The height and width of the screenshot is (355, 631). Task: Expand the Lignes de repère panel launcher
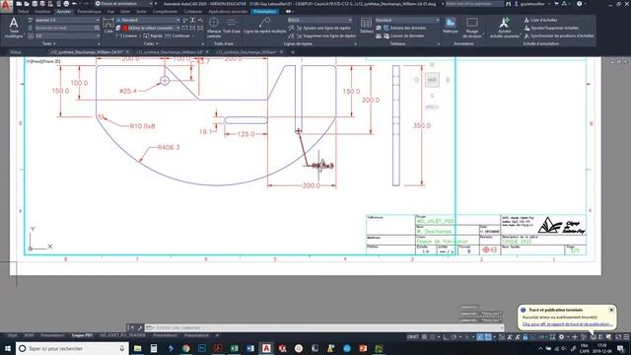pyautogui.click(x=355, y=43)
